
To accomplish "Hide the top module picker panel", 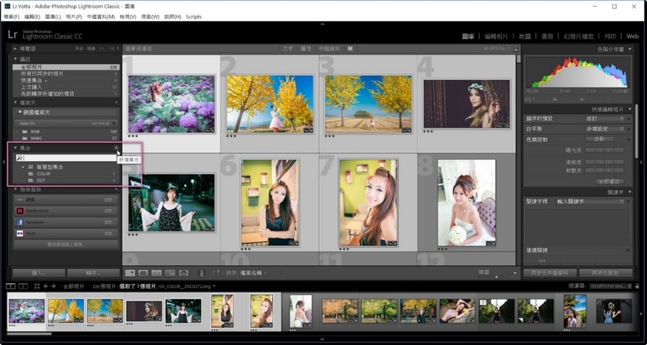I will (323, 25).
